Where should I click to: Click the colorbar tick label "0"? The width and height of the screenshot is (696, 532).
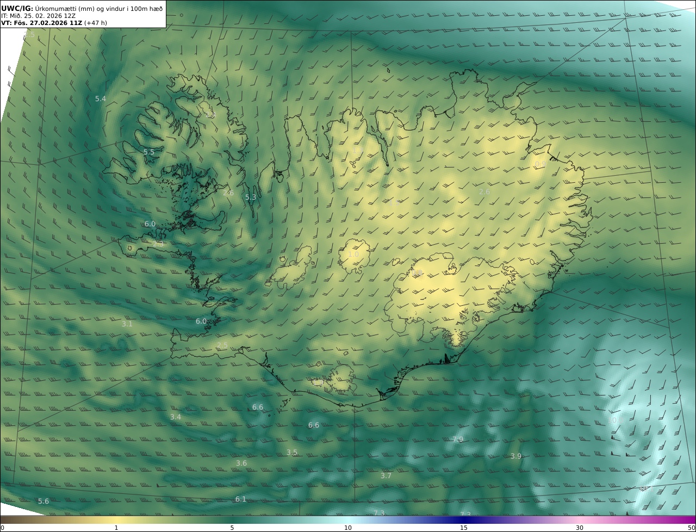tap(2, 528)
